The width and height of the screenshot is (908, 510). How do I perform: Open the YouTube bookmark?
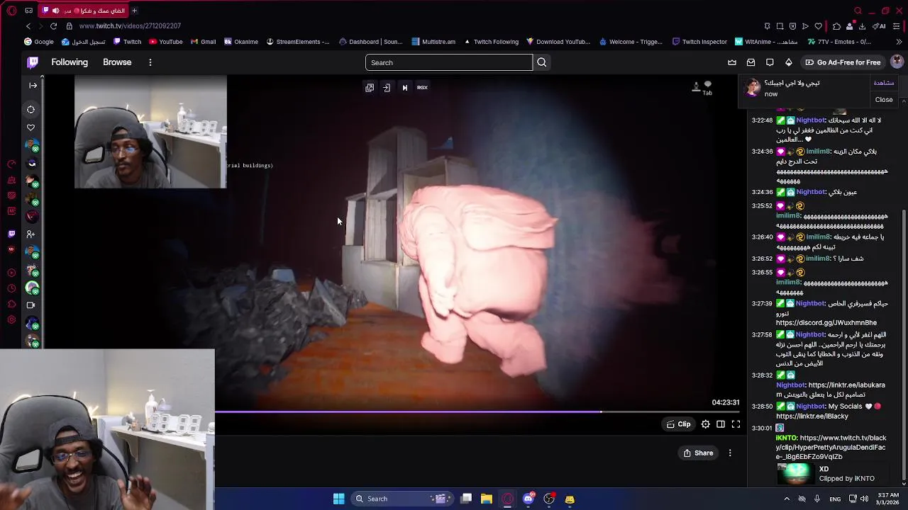click(x=166, y=42)
